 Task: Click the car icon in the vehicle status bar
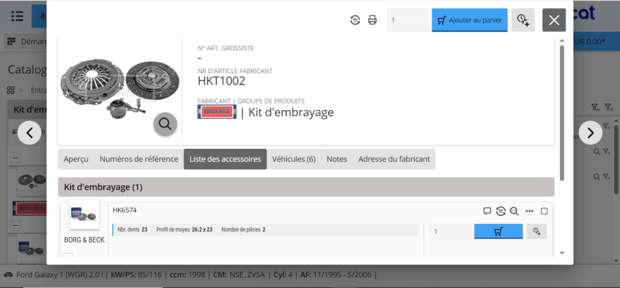(8, 274)
